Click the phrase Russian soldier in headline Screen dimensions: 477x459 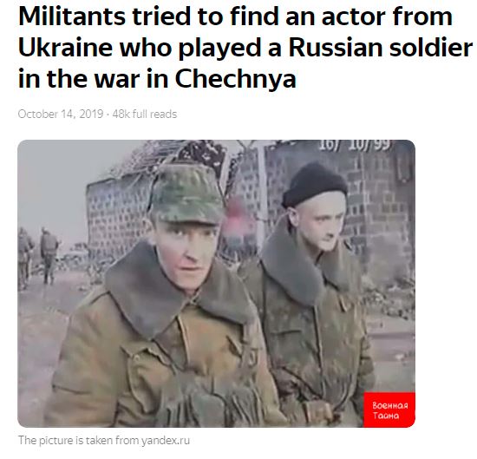pyautogui.click(x=380, y=48)
